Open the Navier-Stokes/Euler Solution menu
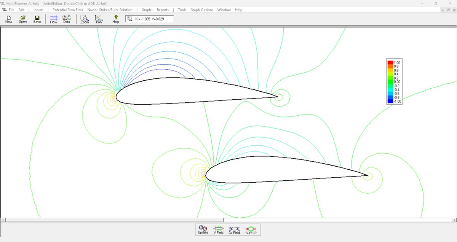This screenshot has width=457, height=242. [110, 10]
